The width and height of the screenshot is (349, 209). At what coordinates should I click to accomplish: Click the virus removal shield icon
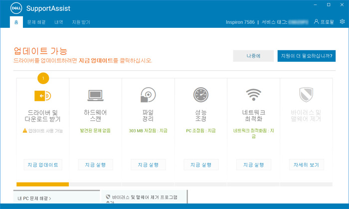click(x=306, y=95)
